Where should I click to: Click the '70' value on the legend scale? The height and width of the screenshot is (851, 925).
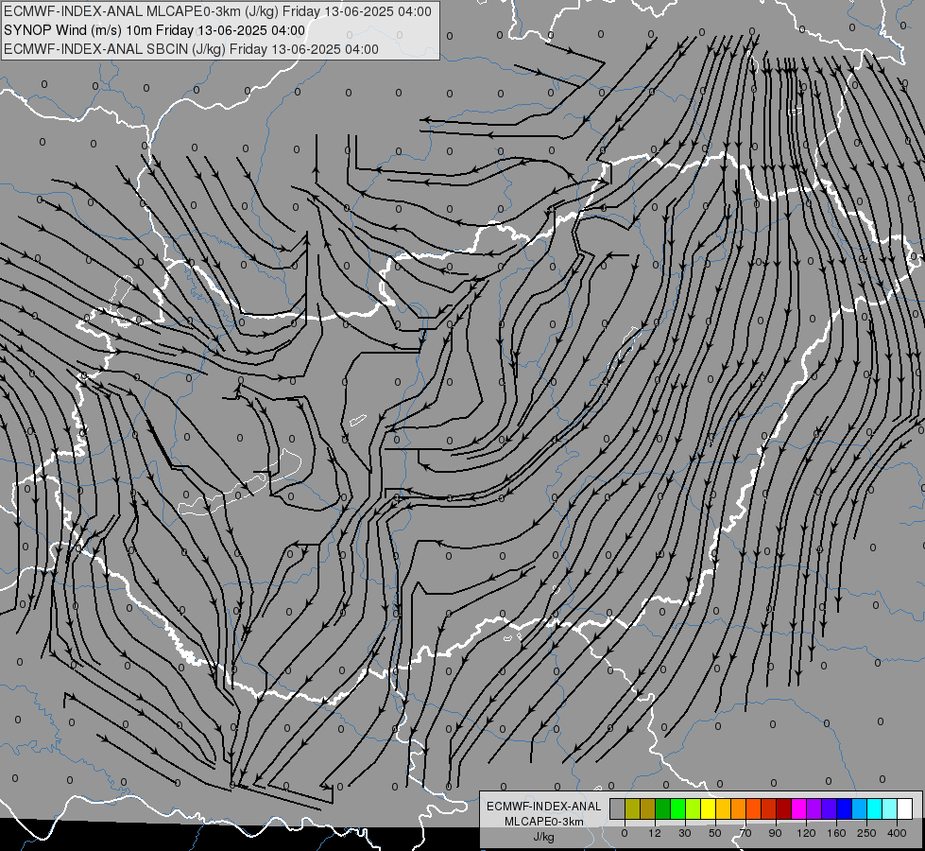tap(745, 833)
